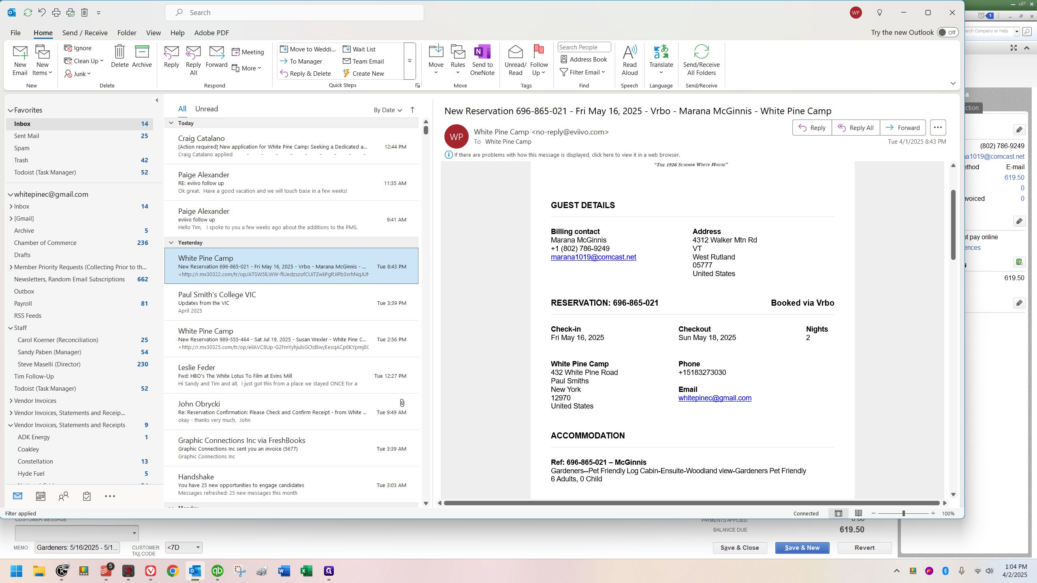Click Save & Close in QuickBooks window
Viewport: 1037px width, 583px height.
point(740,548)
